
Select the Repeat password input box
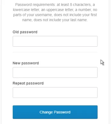[x=55, y=92]
